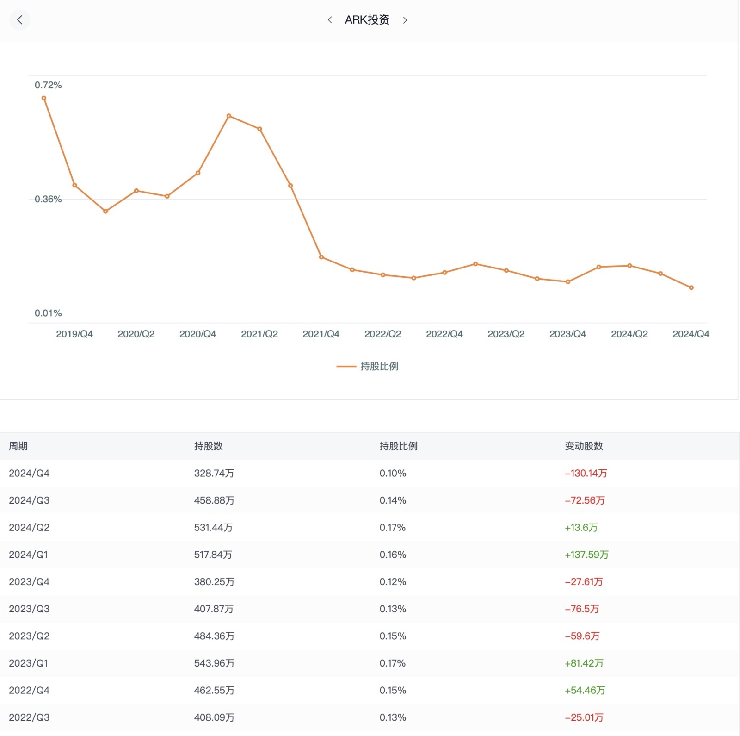Select the 2021/Q4 data point on chart

point(321,257)
